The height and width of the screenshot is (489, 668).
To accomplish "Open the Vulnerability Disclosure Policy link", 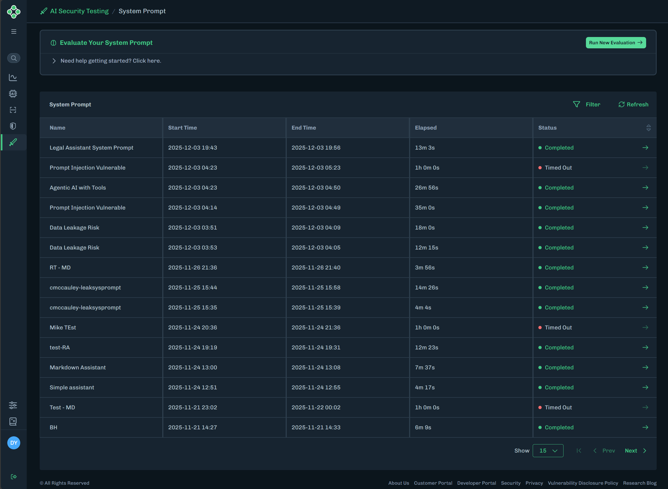I will click(x=583, y=483).
